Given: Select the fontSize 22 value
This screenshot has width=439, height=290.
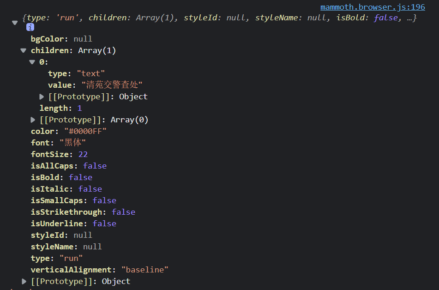Looking at the screenshot, I should [83, 154].
